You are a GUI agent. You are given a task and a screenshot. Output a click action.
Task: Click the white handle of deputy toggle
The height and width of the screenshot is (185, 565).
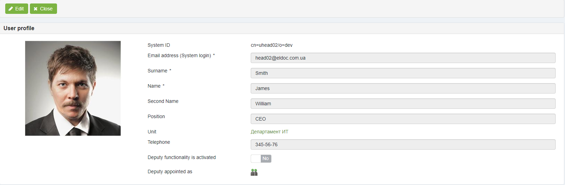(256, 159)
